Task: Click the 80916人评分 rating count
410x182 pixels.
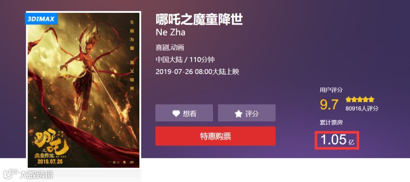Action: tap(362, 108)
